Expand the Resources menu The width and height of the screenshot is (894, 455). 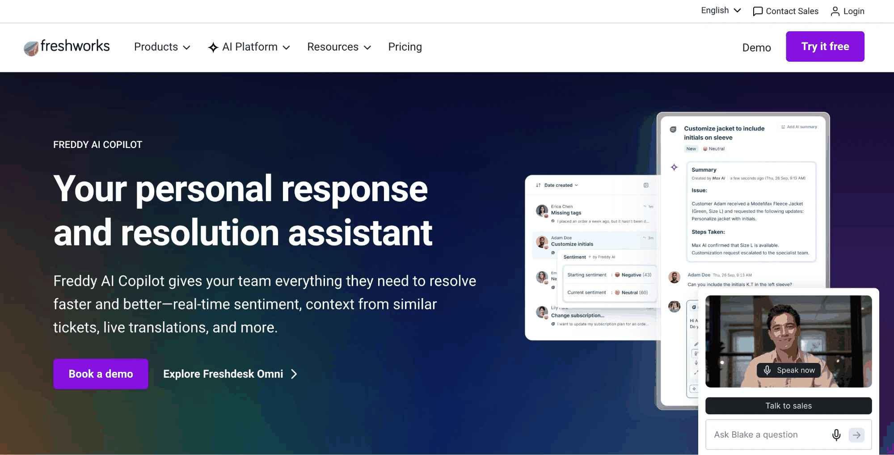click(339, 47)
